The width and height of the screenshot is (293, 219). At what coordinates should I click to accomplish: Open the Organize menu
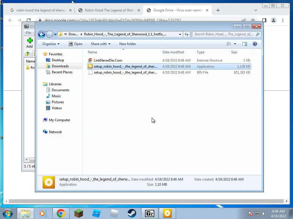point(51,44)
